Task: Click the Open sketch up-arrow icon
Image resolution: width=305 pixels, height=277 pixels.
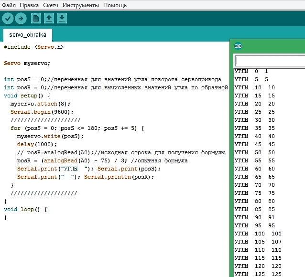Action: 49,19
